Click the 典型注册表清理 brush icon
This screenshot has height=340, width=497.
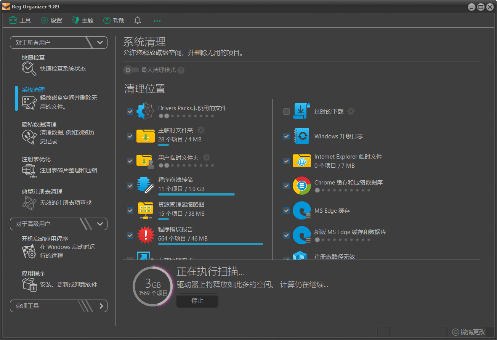point(29,203)
